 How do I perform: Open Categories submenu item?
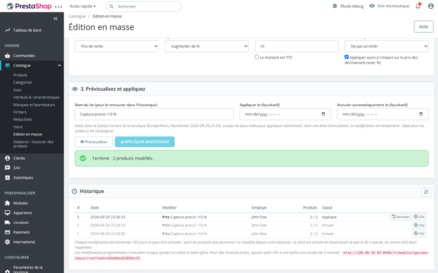[x=22, y=82]
